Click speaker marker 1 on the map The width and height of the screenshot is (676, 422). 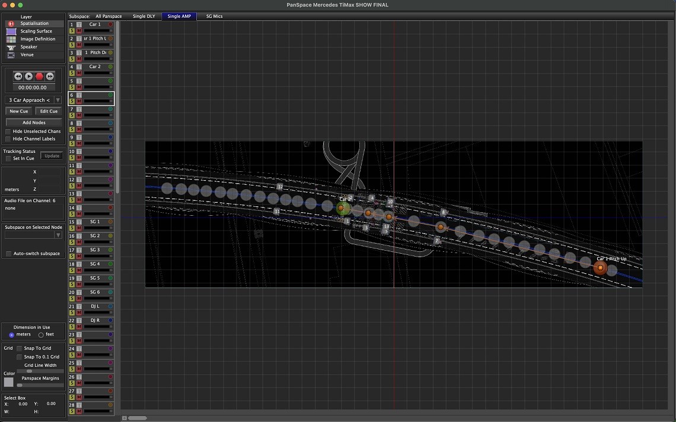click(x=347, y=221)
